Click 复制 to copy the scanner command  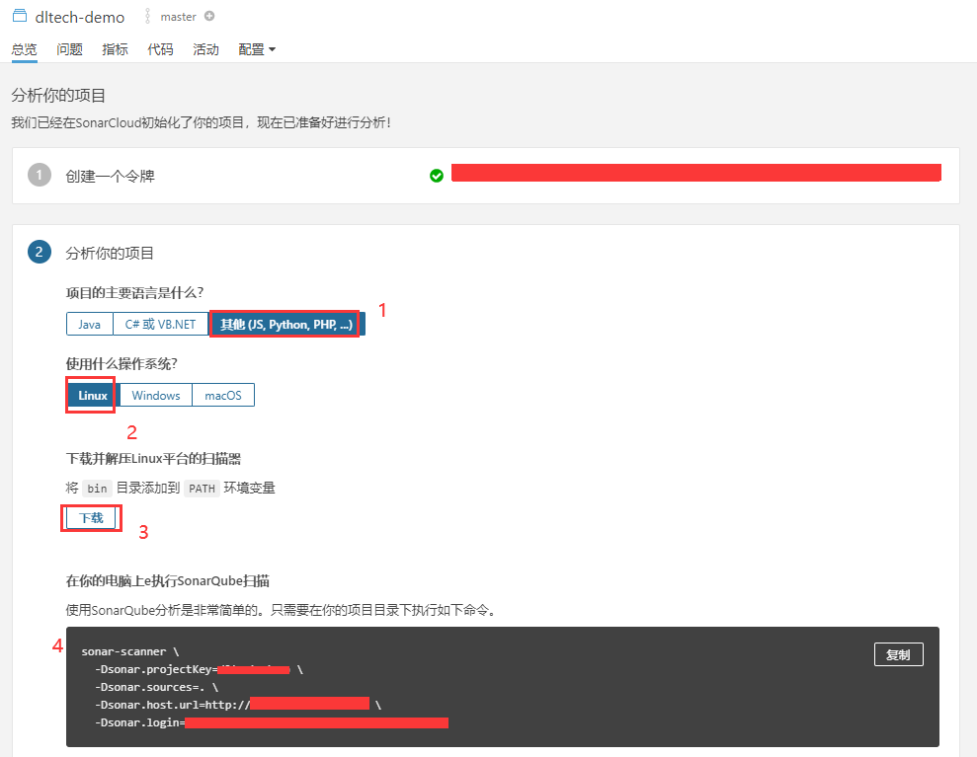(x=898, y=653)
